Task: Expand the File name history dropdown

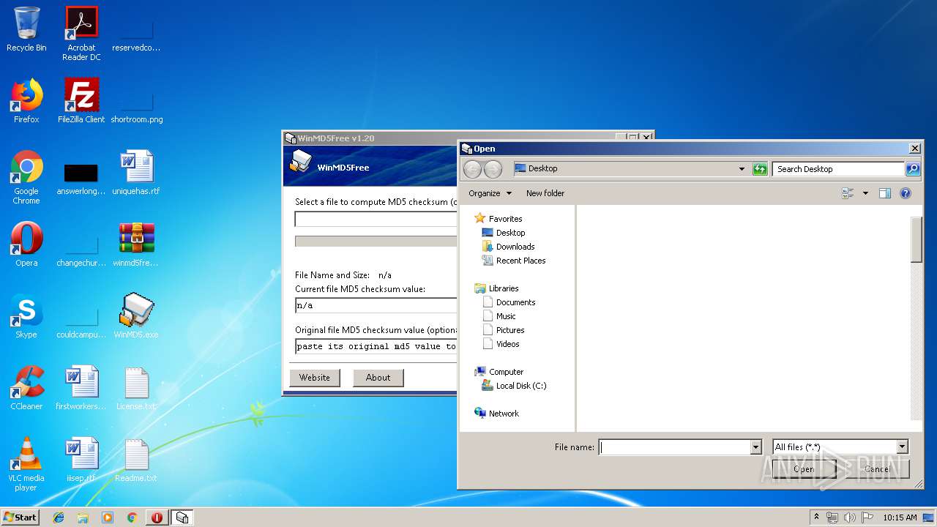Action: [x=756, y=447]
